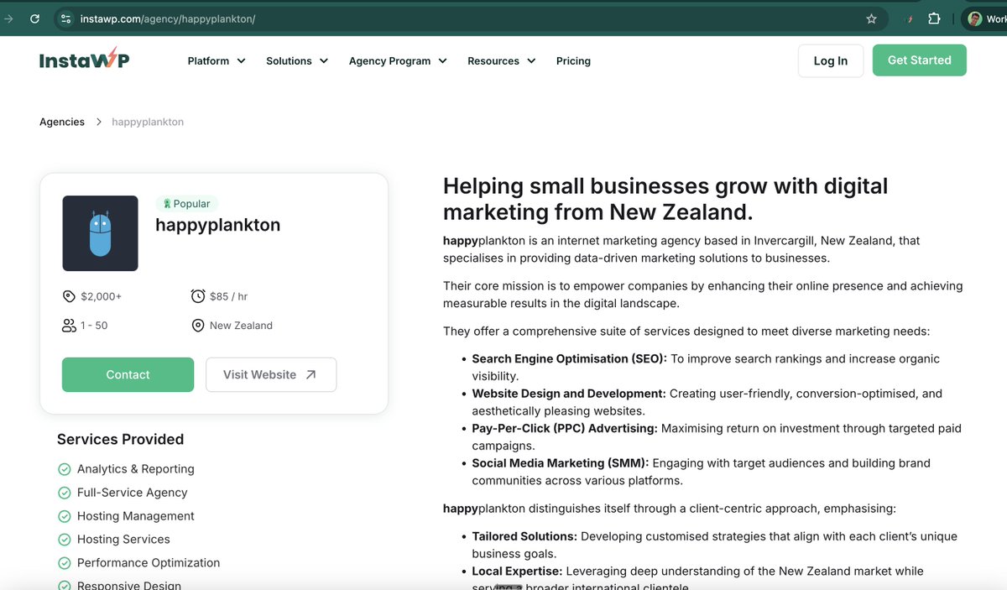Click the Analytics & Reporting service text
This screenshot has width=1007, height=590.
136,469
